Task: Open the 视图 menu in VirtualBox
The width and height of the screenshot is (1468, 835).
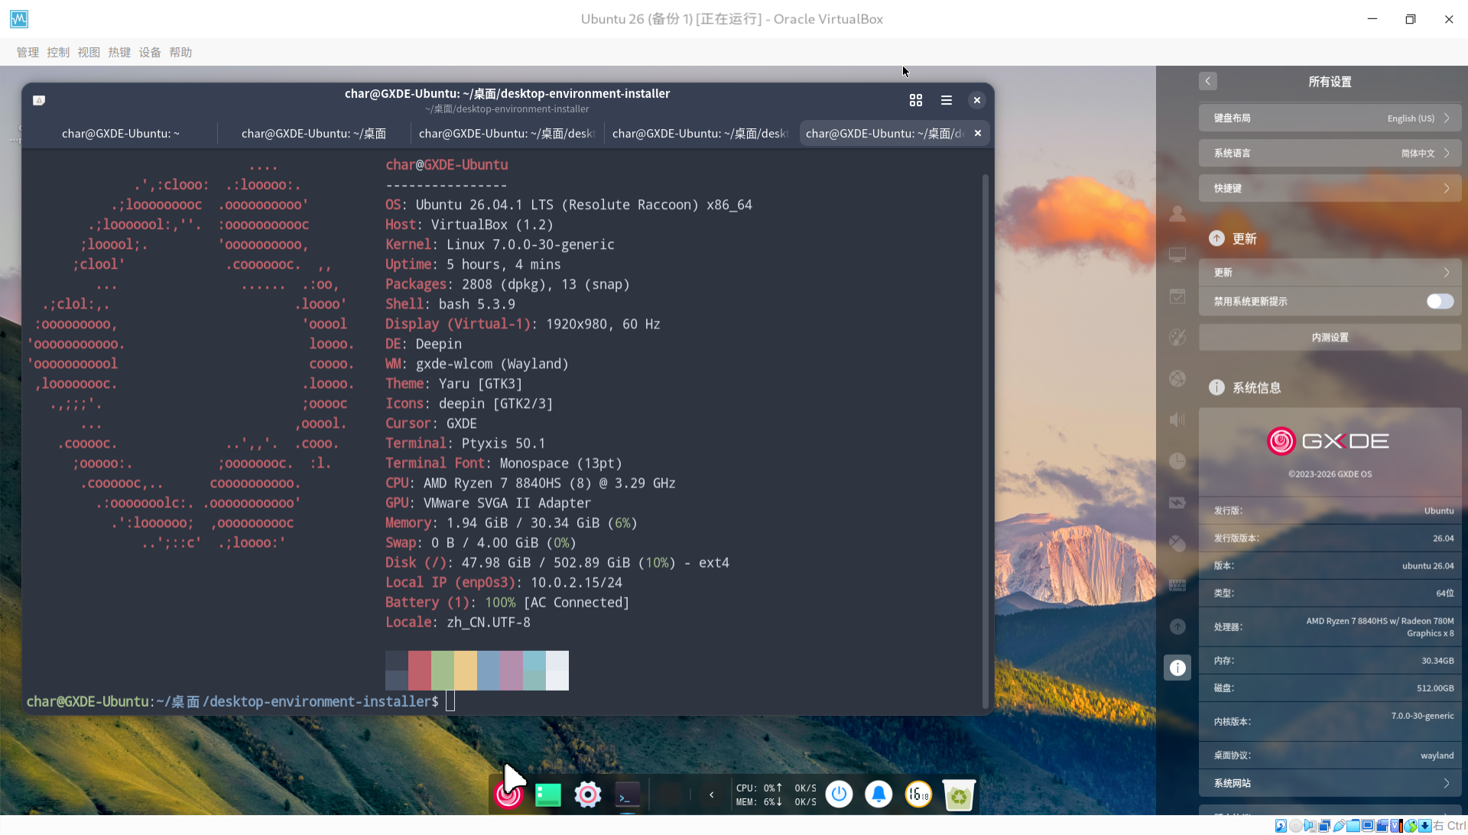Action: pos(89,52)
